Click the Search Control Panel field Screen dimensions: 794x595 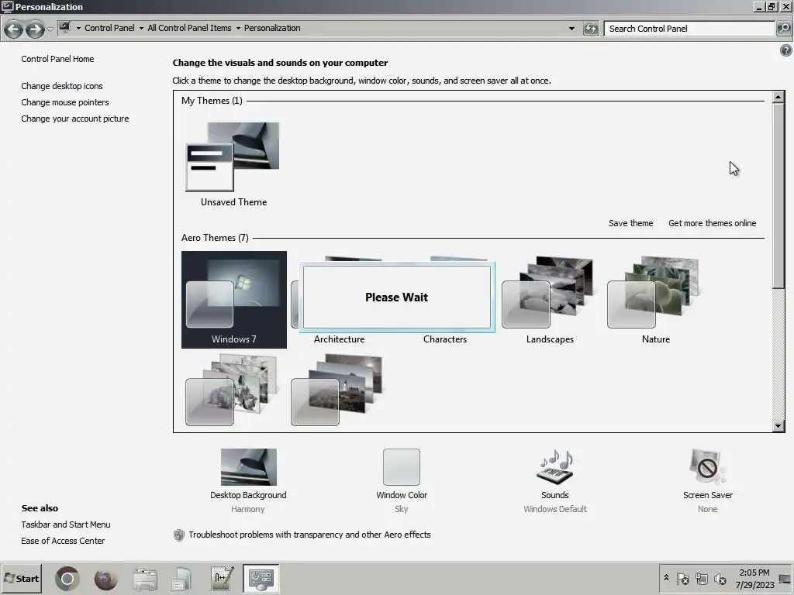689,29
